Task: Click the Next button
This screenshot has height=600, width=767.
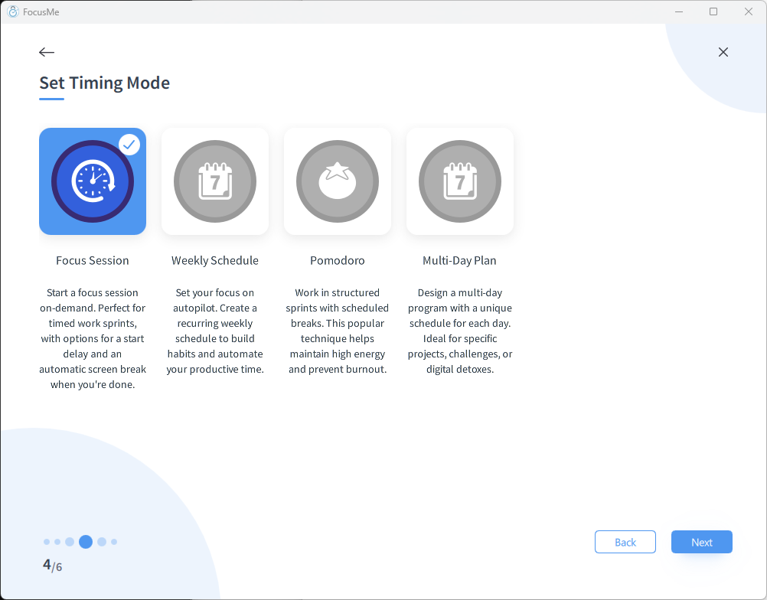Action: (x=701, y=542)
